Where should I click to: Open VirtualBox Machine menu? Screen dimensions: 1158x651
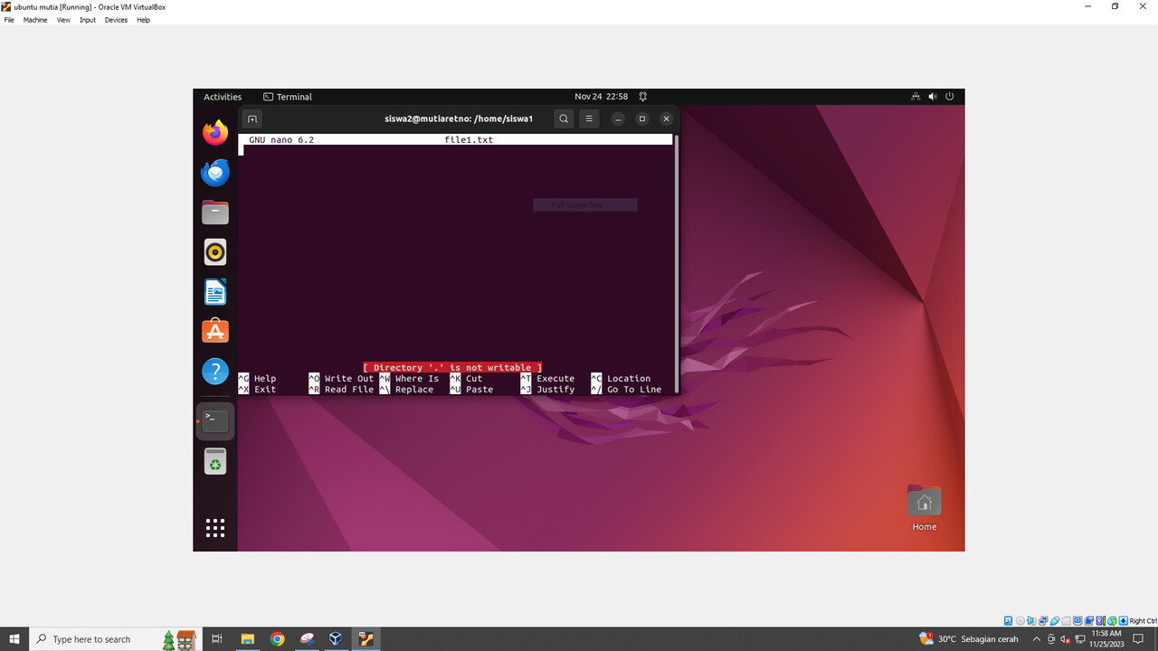click(35, 20)
